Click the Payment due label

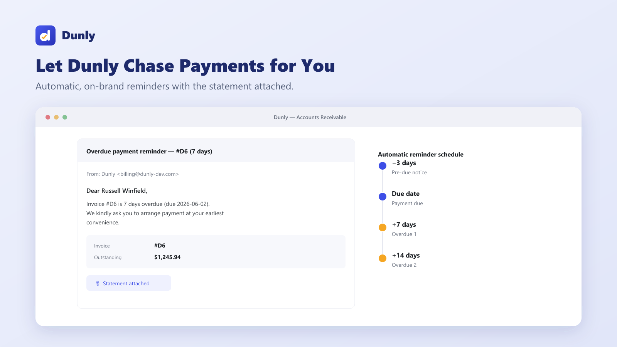coord(407,204)
